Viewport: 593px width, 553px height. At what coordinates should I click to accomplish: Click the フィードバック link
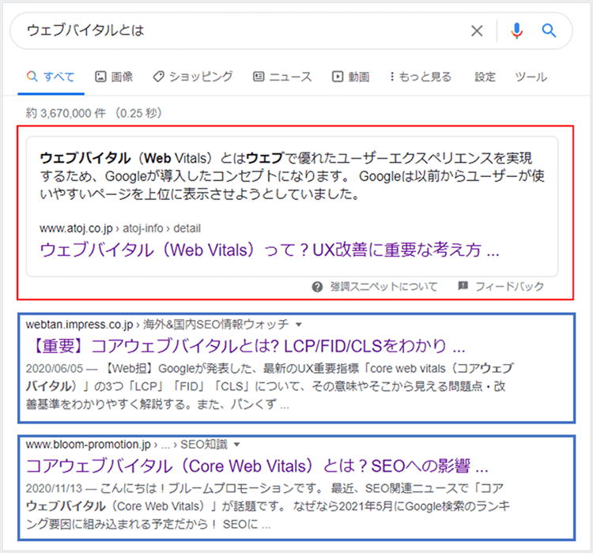509,287
